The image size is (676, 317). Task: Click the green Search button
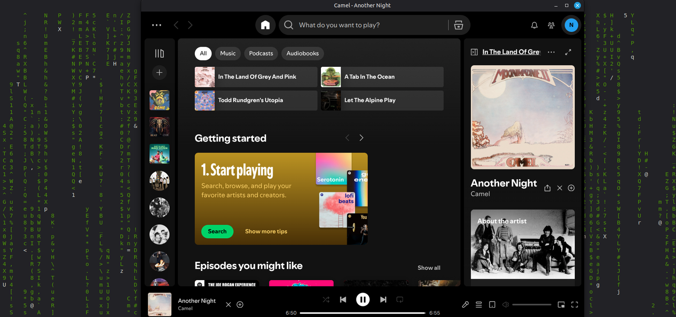click(x=217, y=231)
